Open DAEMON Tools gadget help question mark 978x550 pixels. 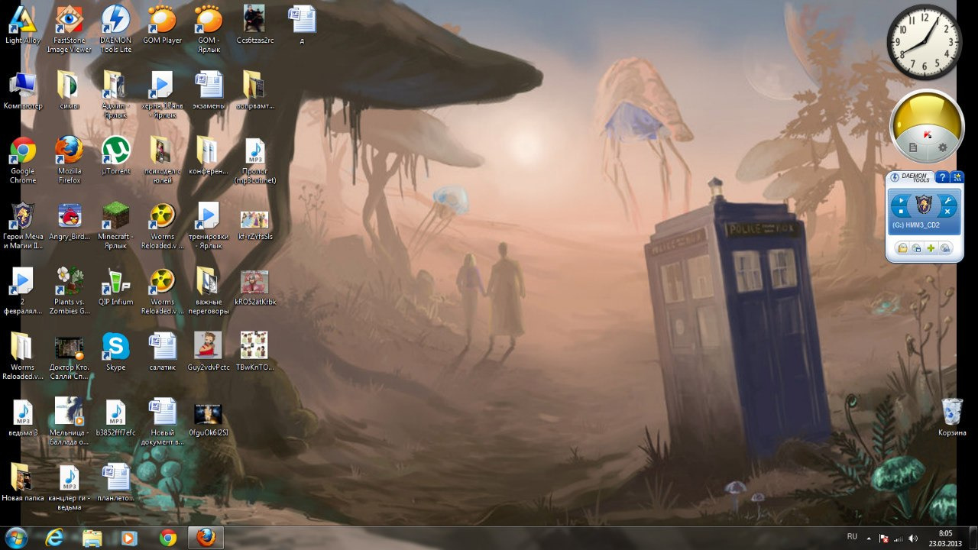942,177
